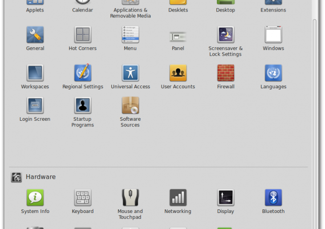The image size is (325, 229).
Task: Open Networking settings
Action: pos(178,202)
